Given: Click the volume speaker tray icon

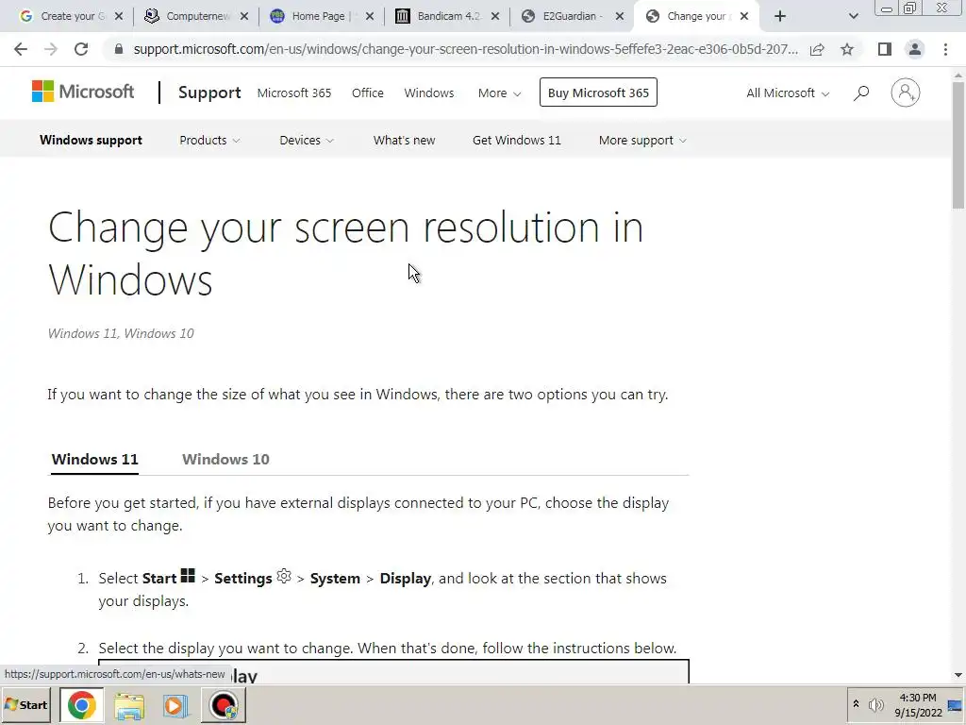Looking at the screenshot, I should 875,704.
